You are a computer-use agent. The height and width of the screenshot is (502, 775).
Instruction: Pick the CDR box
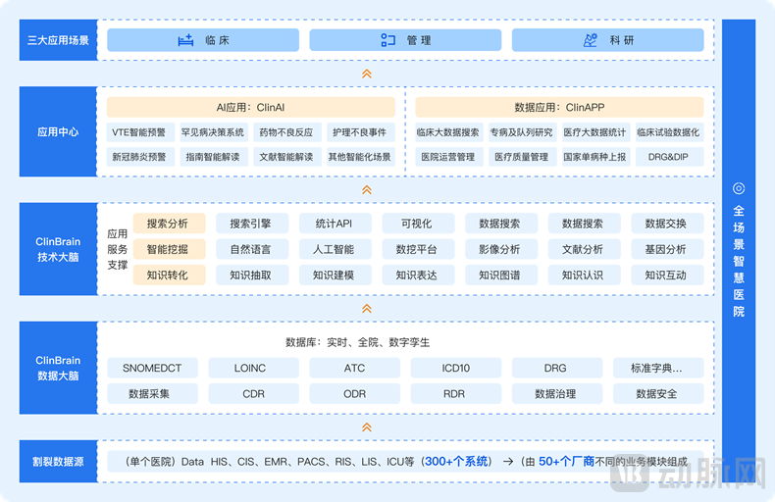pos(253,393)
